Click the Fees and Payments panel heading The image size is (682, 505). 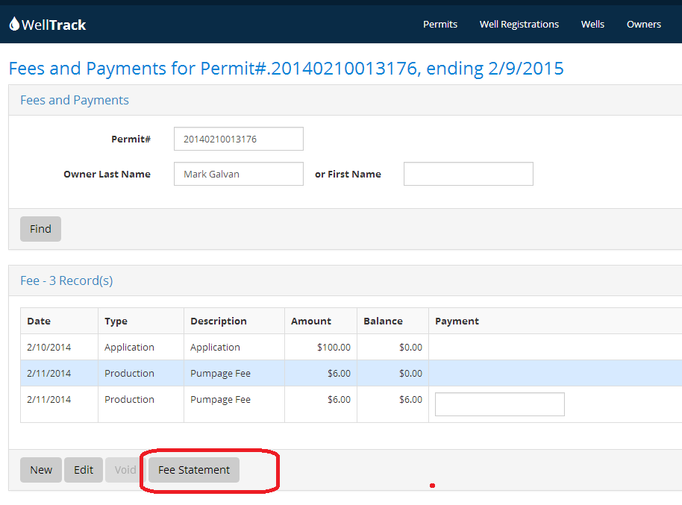(x=75, y=100)
